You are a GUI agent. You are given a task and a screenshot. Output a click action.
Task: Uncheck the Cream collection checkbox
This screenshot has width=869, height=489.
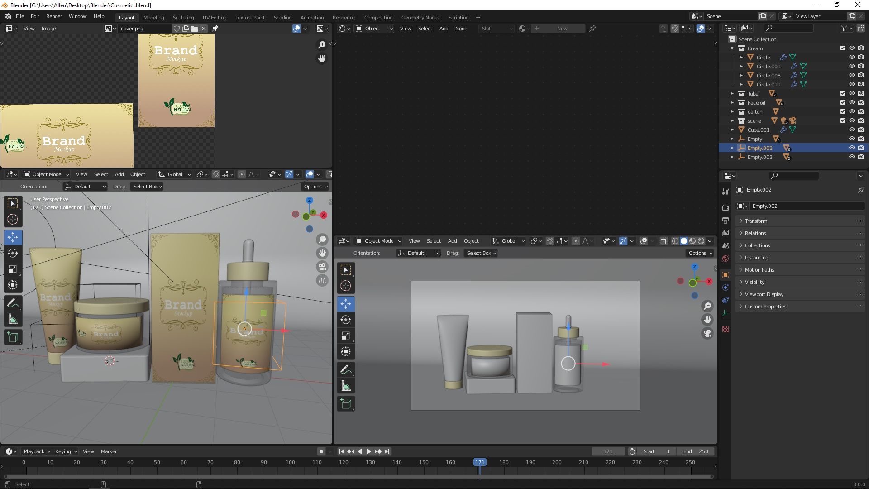point(843,48)
